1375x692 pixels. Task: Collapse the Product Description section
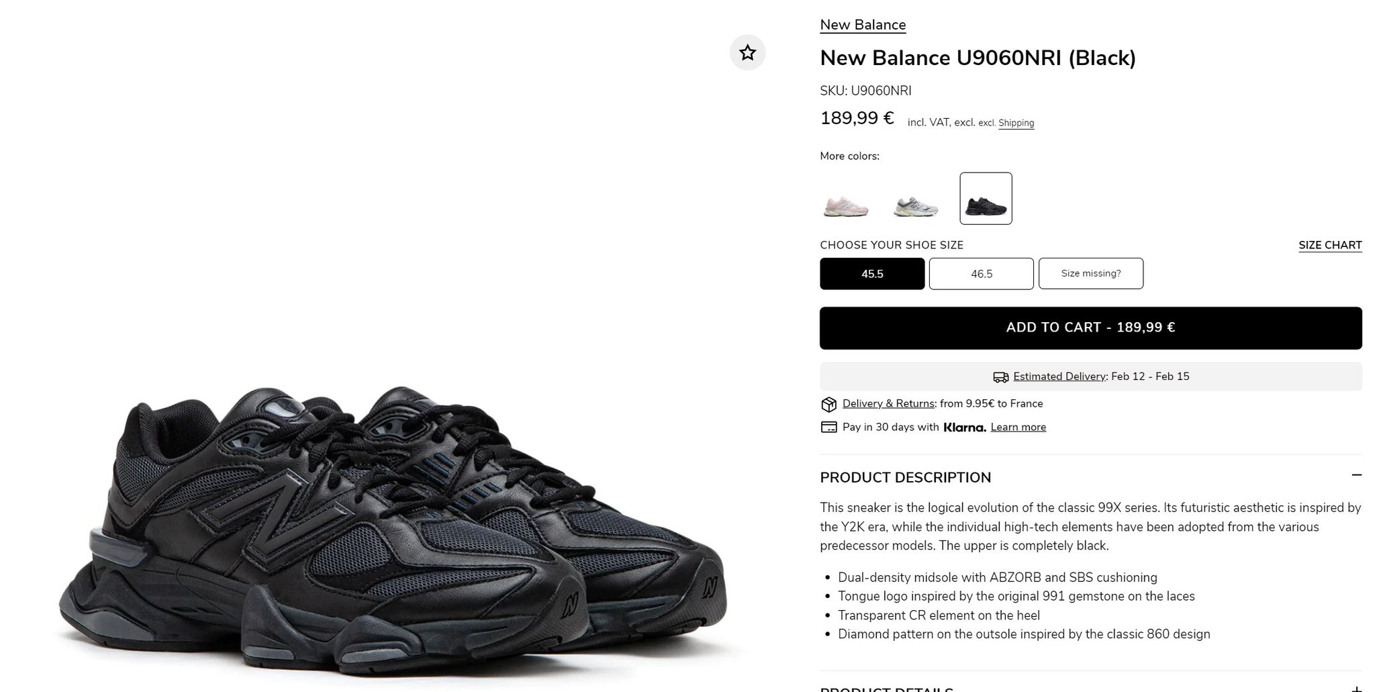click(1356, 475)
